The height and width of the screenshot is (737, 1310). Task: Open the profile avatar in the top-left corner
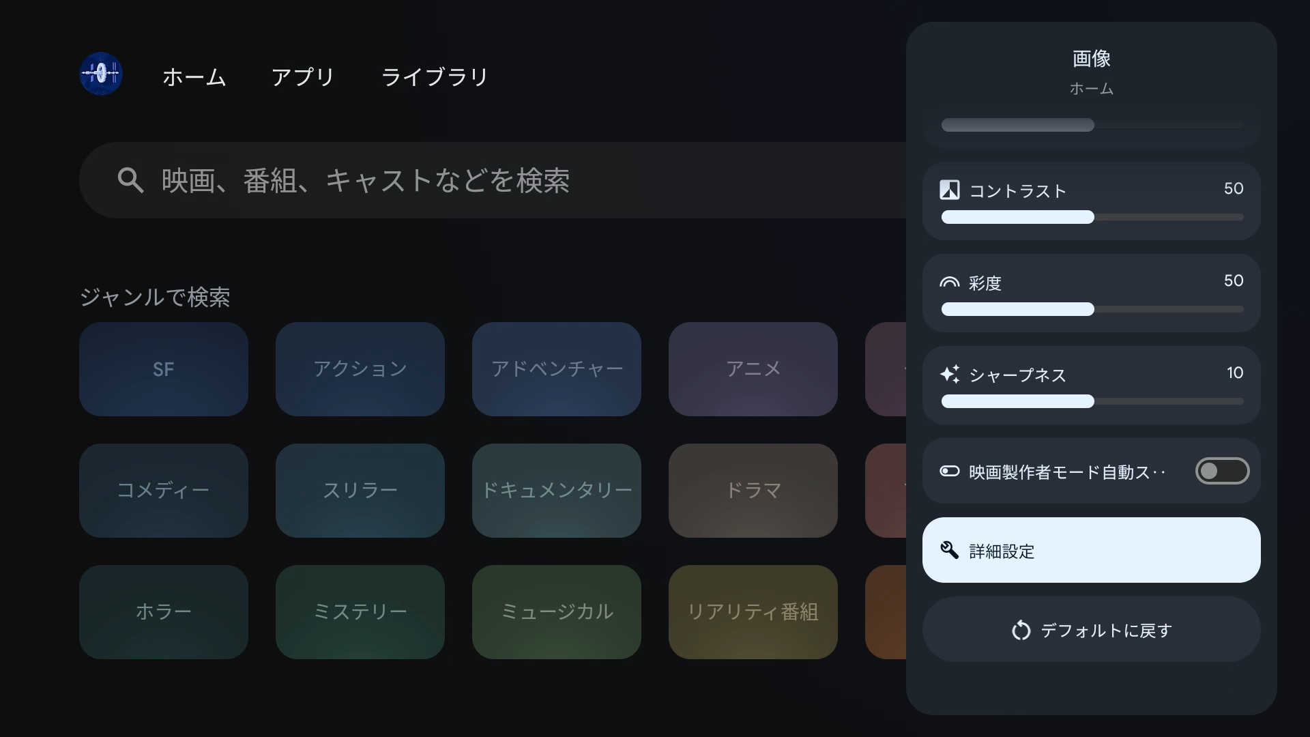pos(100,74)
